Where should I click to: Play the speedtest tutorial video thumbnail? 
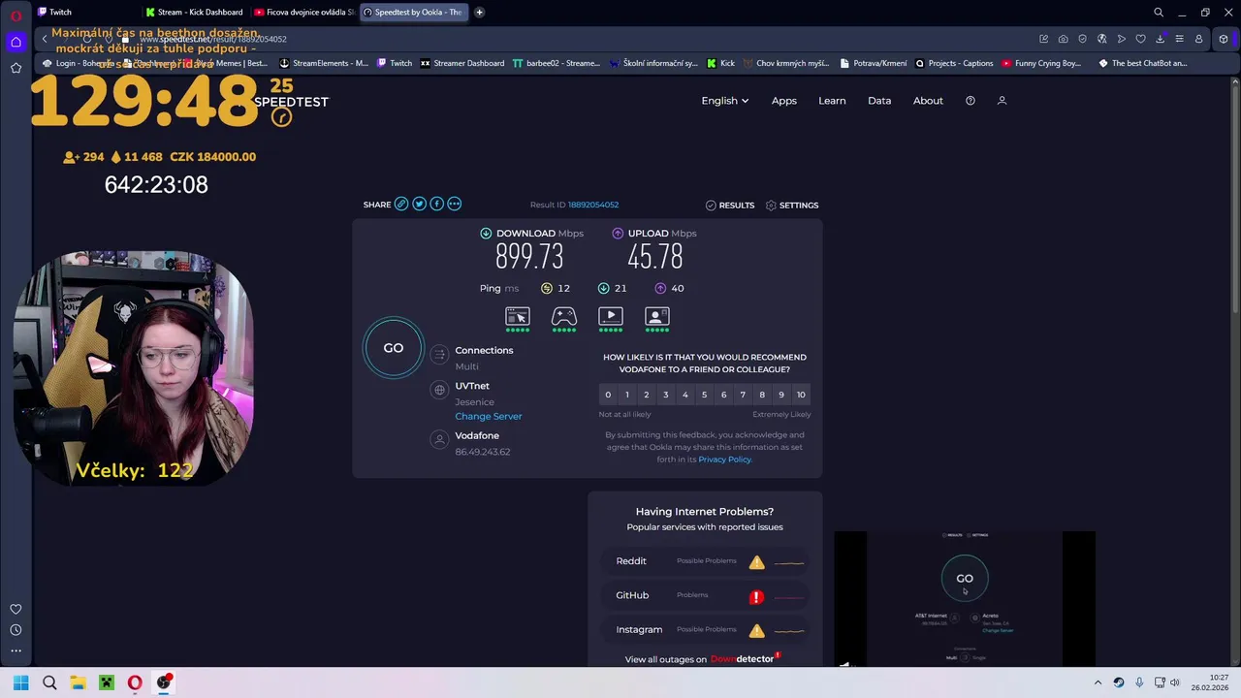coord(965,598)
